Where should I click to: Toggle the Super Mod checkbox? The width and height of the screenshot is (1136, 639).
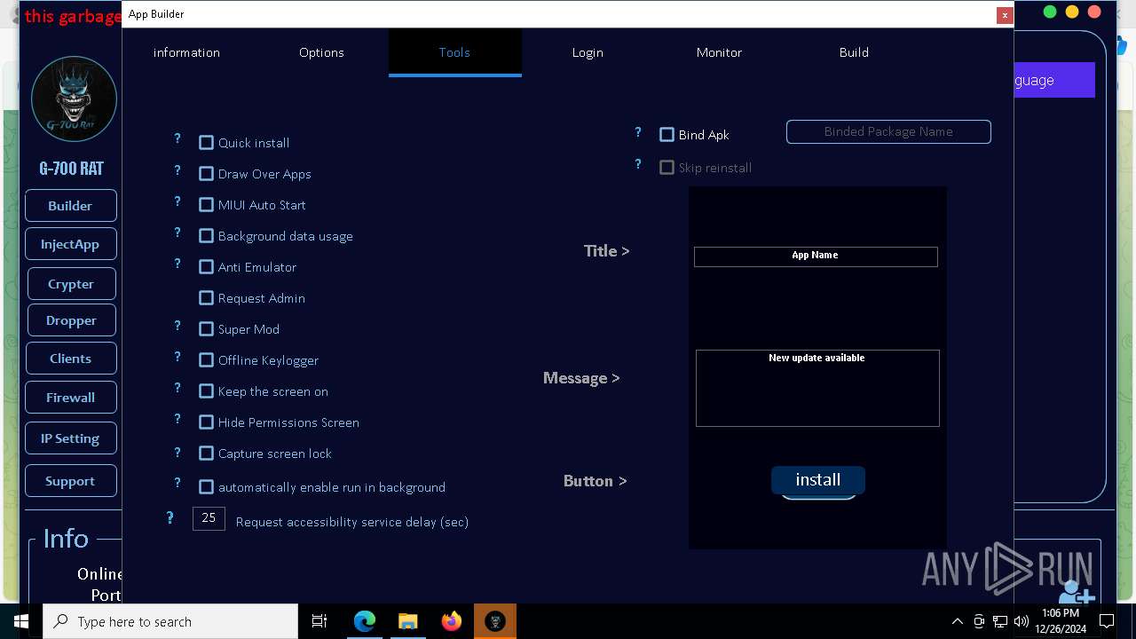[206, 329]
